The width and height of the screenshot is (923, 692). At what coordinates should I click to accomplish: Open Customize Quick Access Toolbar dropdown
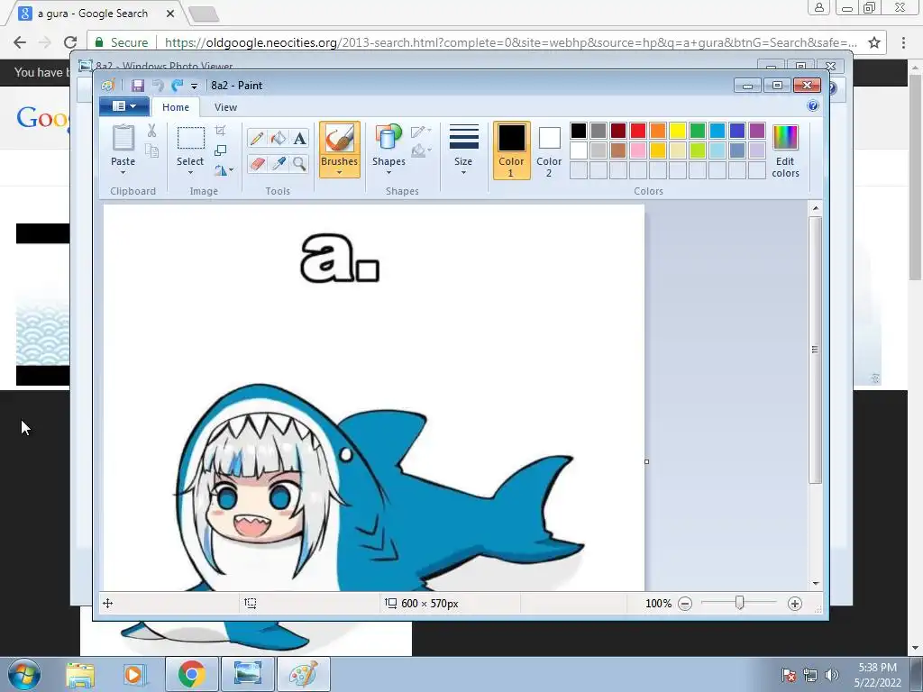click(194, 86)
